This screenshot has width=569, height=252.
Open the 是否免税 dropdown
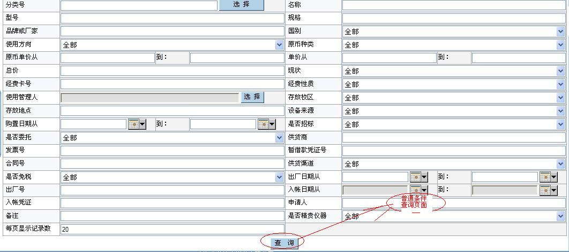tap(279, 177)
